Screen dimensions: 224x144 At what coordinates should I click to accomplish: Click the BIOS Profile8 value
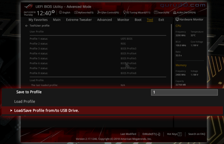pos(129,73)
